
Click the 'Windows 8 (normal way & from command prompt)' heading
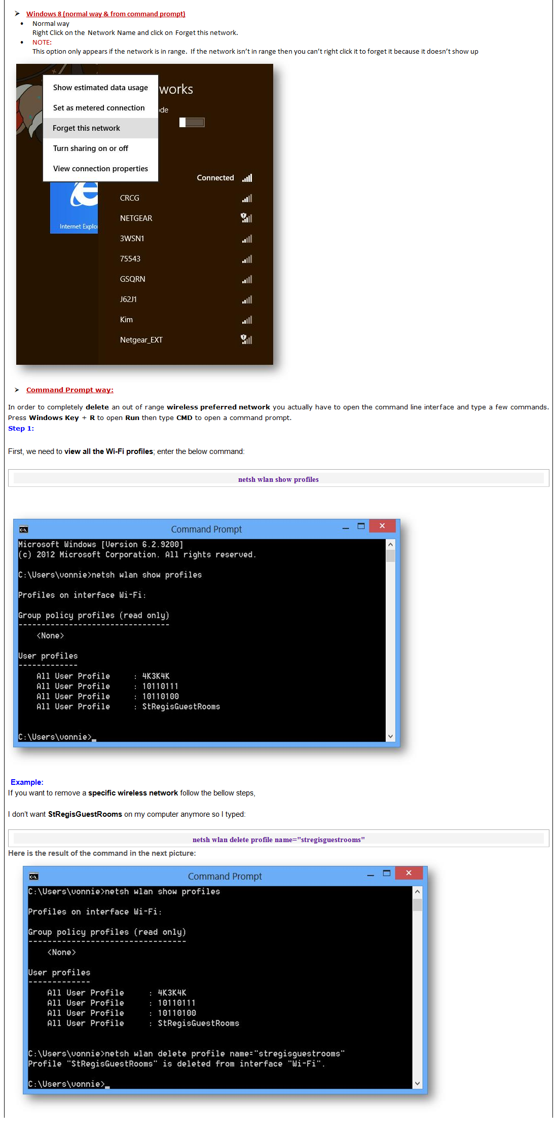[106, 14]
